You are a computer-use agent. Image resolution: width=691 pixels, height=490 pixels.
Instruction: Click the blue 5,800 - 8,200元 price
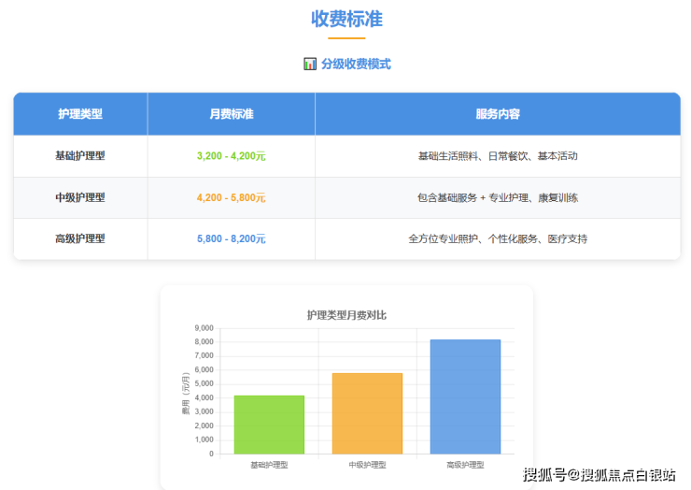(x=231, y=238)
